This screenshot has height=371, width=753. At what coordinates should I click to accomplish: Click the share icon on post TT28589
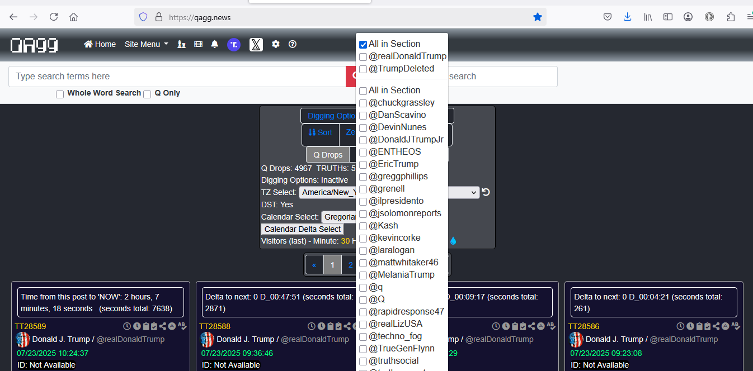click(x=162, y=326)
